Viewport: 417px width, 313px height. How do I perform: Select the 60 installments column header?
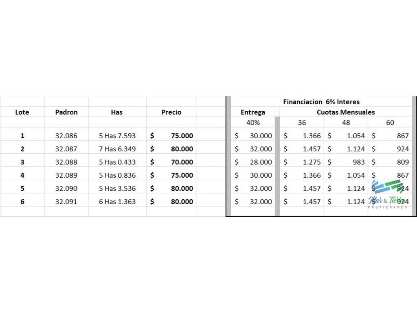tap(390, 122)
